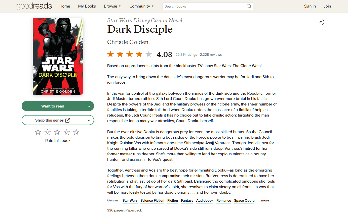Rate this book two stars

48,132
